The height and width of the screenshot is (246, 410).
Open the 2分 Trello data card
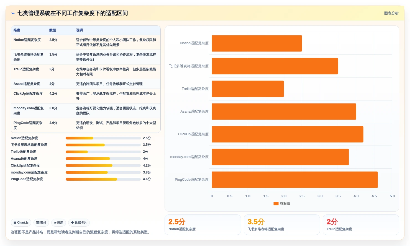coord(361,225)
